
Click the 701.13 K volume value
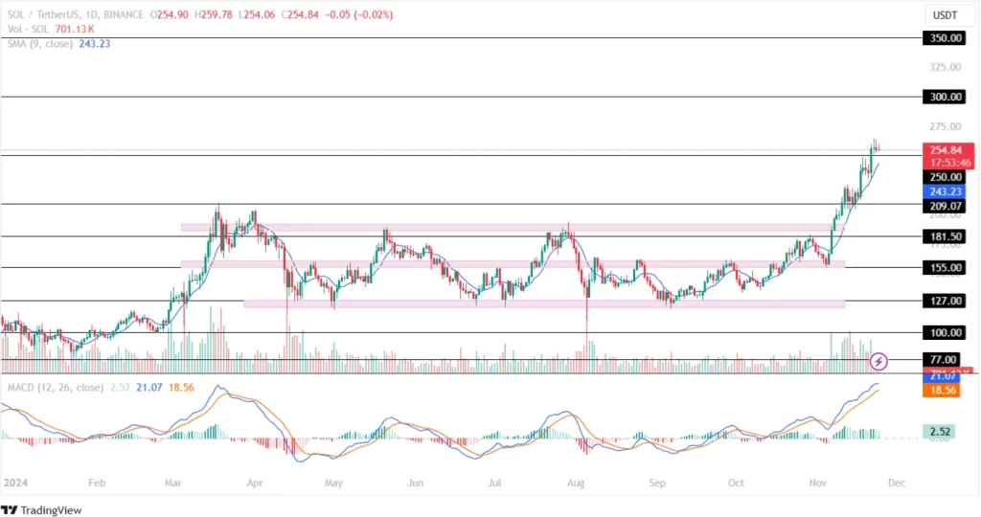pyautogui.click(x=75, y=29)
